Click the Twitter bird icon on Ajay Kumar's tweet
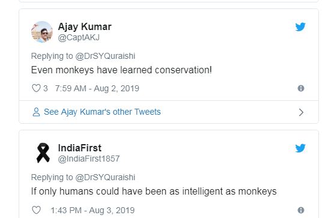Viewport: 328px width, 218px height. point(300,27)
